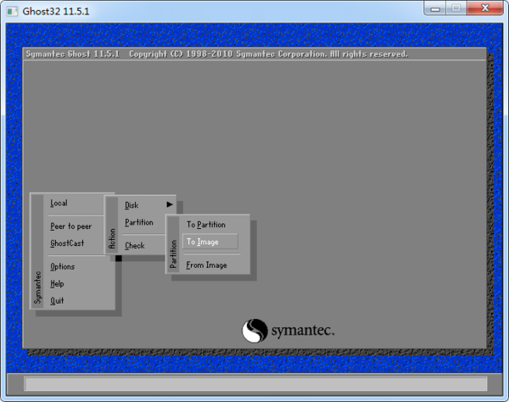Screen dimensions: 509x402
Task: Choose From Image in Partition submenu
Action: tap(206, 265)
